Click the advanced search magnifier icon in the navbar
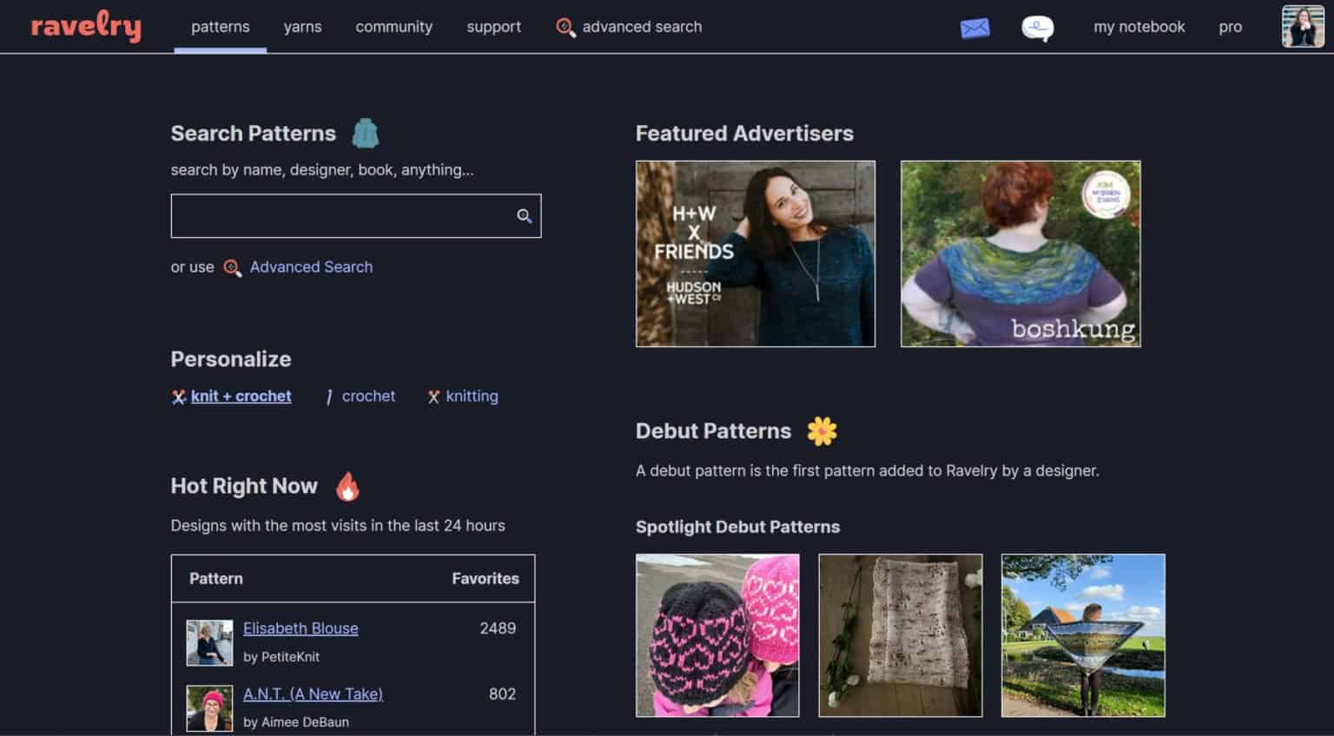This screenshot has height=736, width=1334. tap(567, 27)
